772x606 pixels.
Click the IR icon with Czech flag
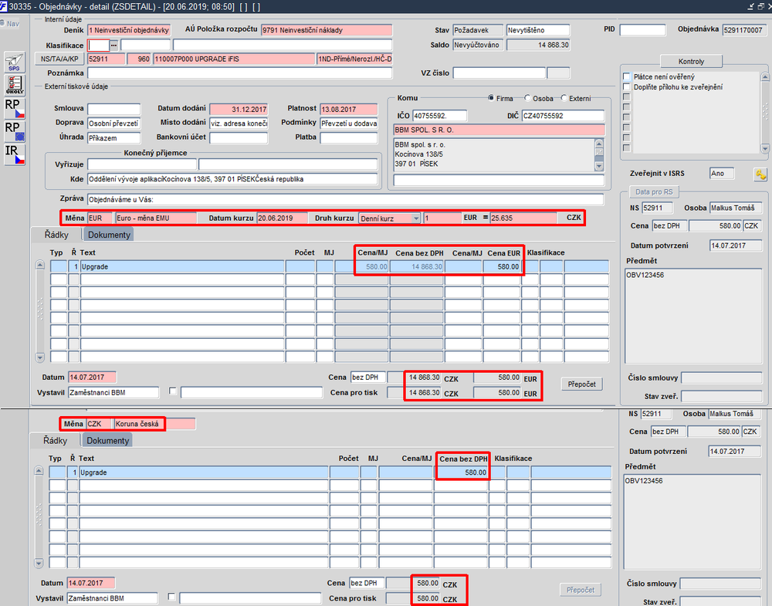(x=14, y=154)
